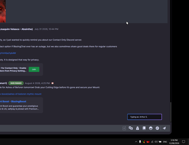Click the padlock icon in message bar
This screenshot has height=145, width=189.
pos(138,128)
